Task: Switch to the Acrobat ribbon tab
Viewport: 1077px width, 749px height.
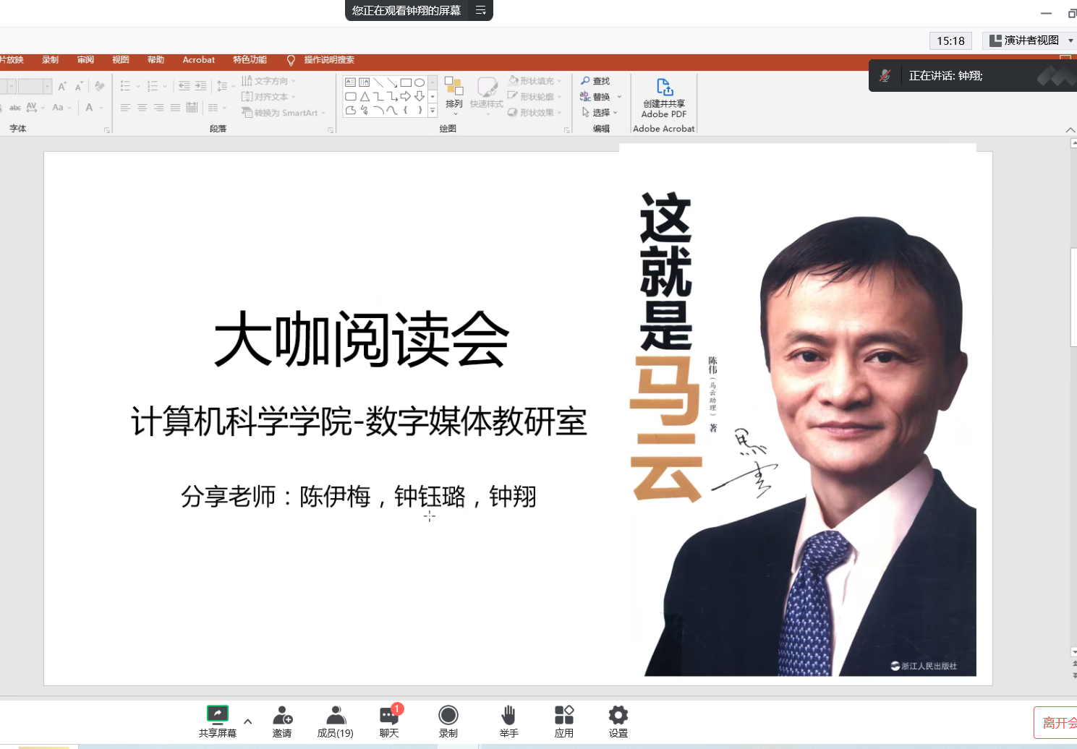Action: [199, 60]
